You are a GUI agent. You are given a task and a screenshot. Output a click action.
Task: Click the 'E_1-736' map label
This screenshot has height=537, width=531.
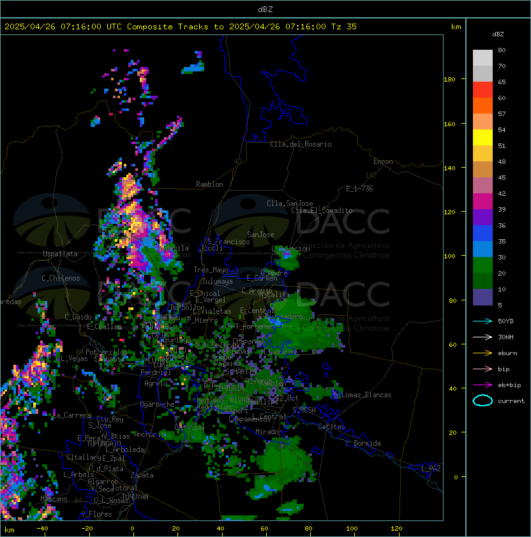[359, 189]
